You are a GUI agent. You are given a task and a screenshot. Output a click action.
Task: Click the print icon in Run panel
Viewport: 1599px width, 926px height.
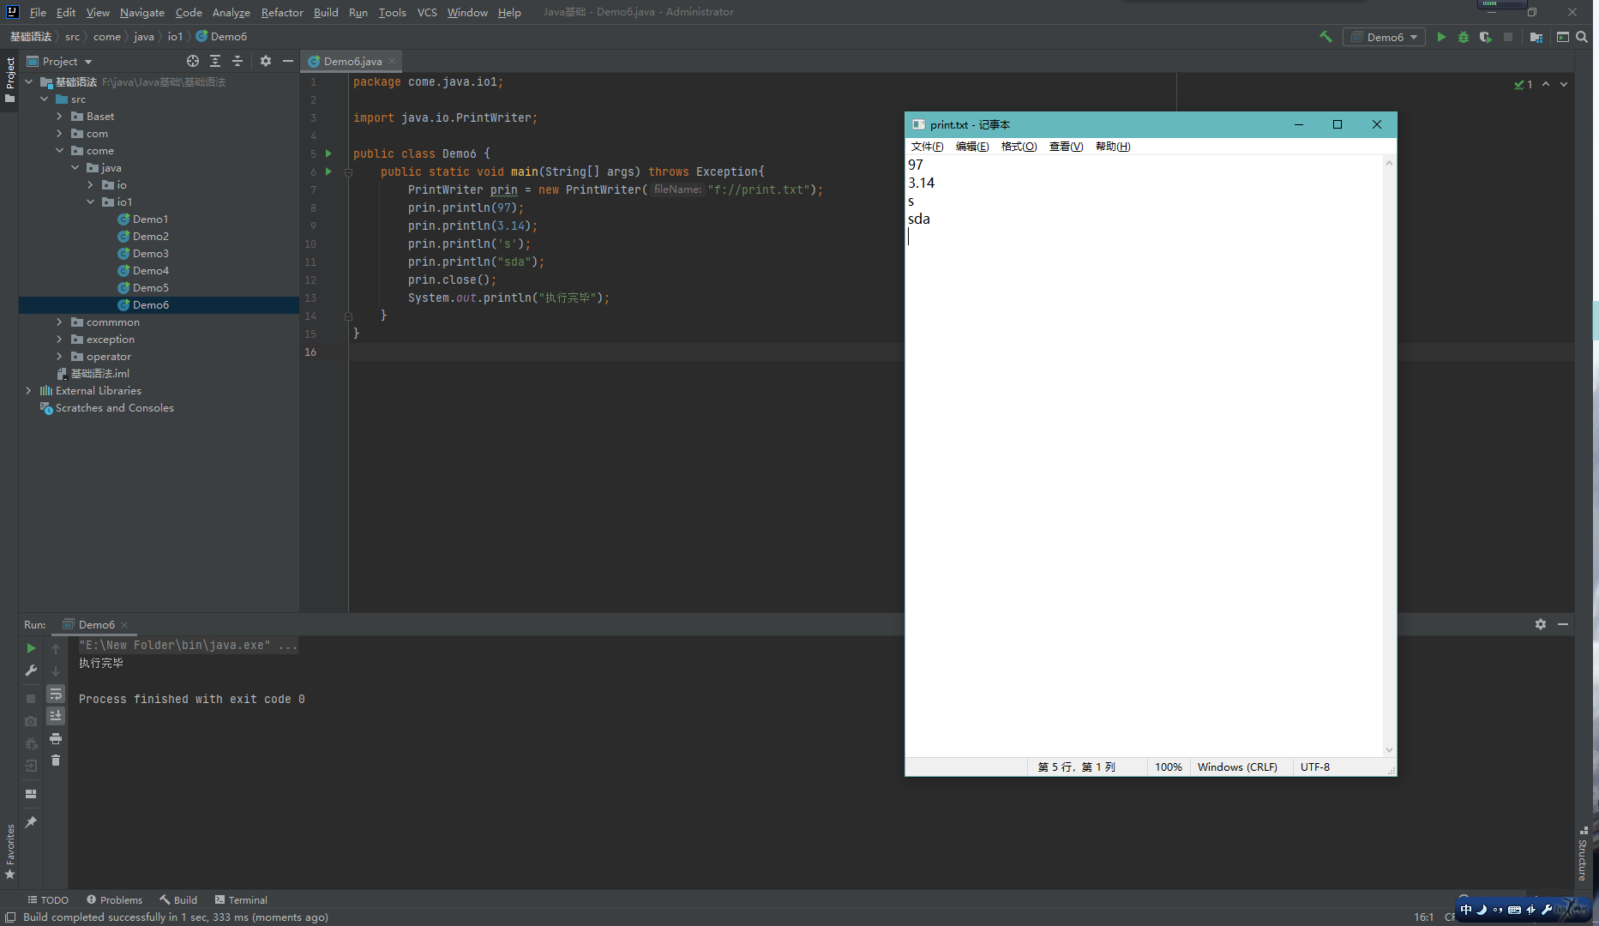pos(56,738)
